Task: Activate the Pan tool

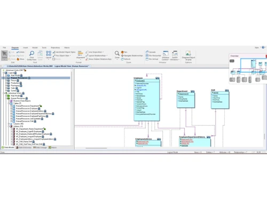Action: (x=124, y=52)
